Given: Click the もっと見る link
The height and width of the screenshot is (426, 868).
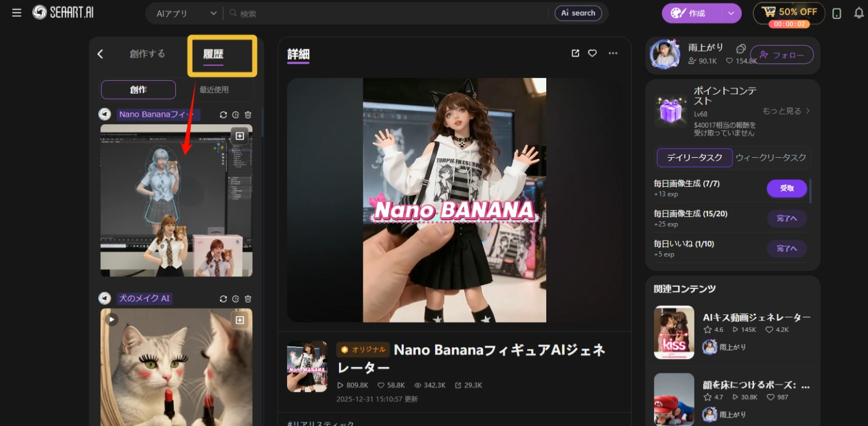Looking at the screenshot, I should pyautogui.click(x=786, y=110).
